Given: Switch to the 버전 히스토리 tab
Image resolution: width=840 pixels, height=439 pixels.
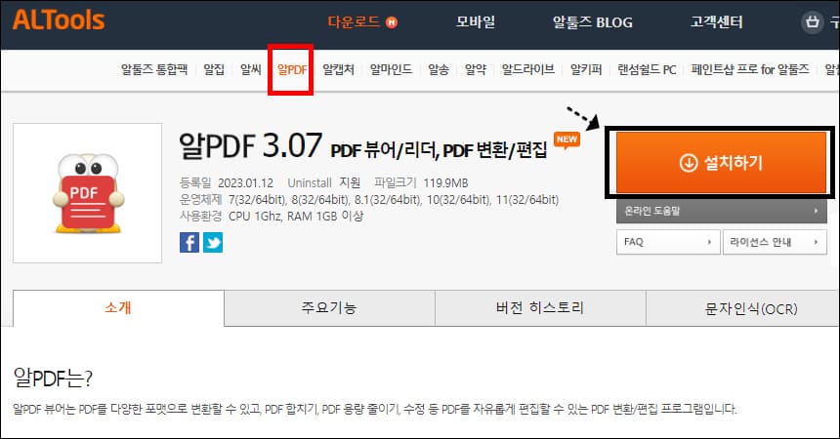Looking at the screenshot, I should [540, 308].
